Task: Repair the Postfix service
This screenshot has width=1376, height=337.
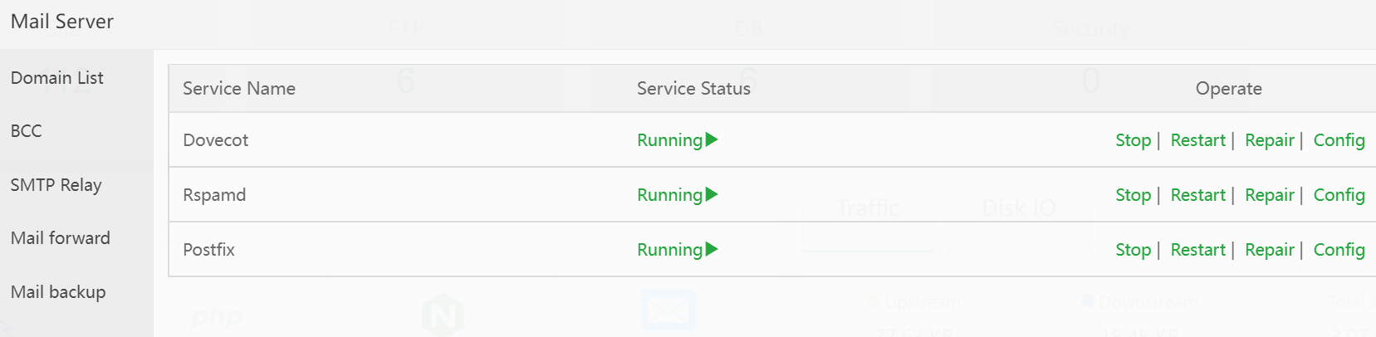Action: 1269,250
